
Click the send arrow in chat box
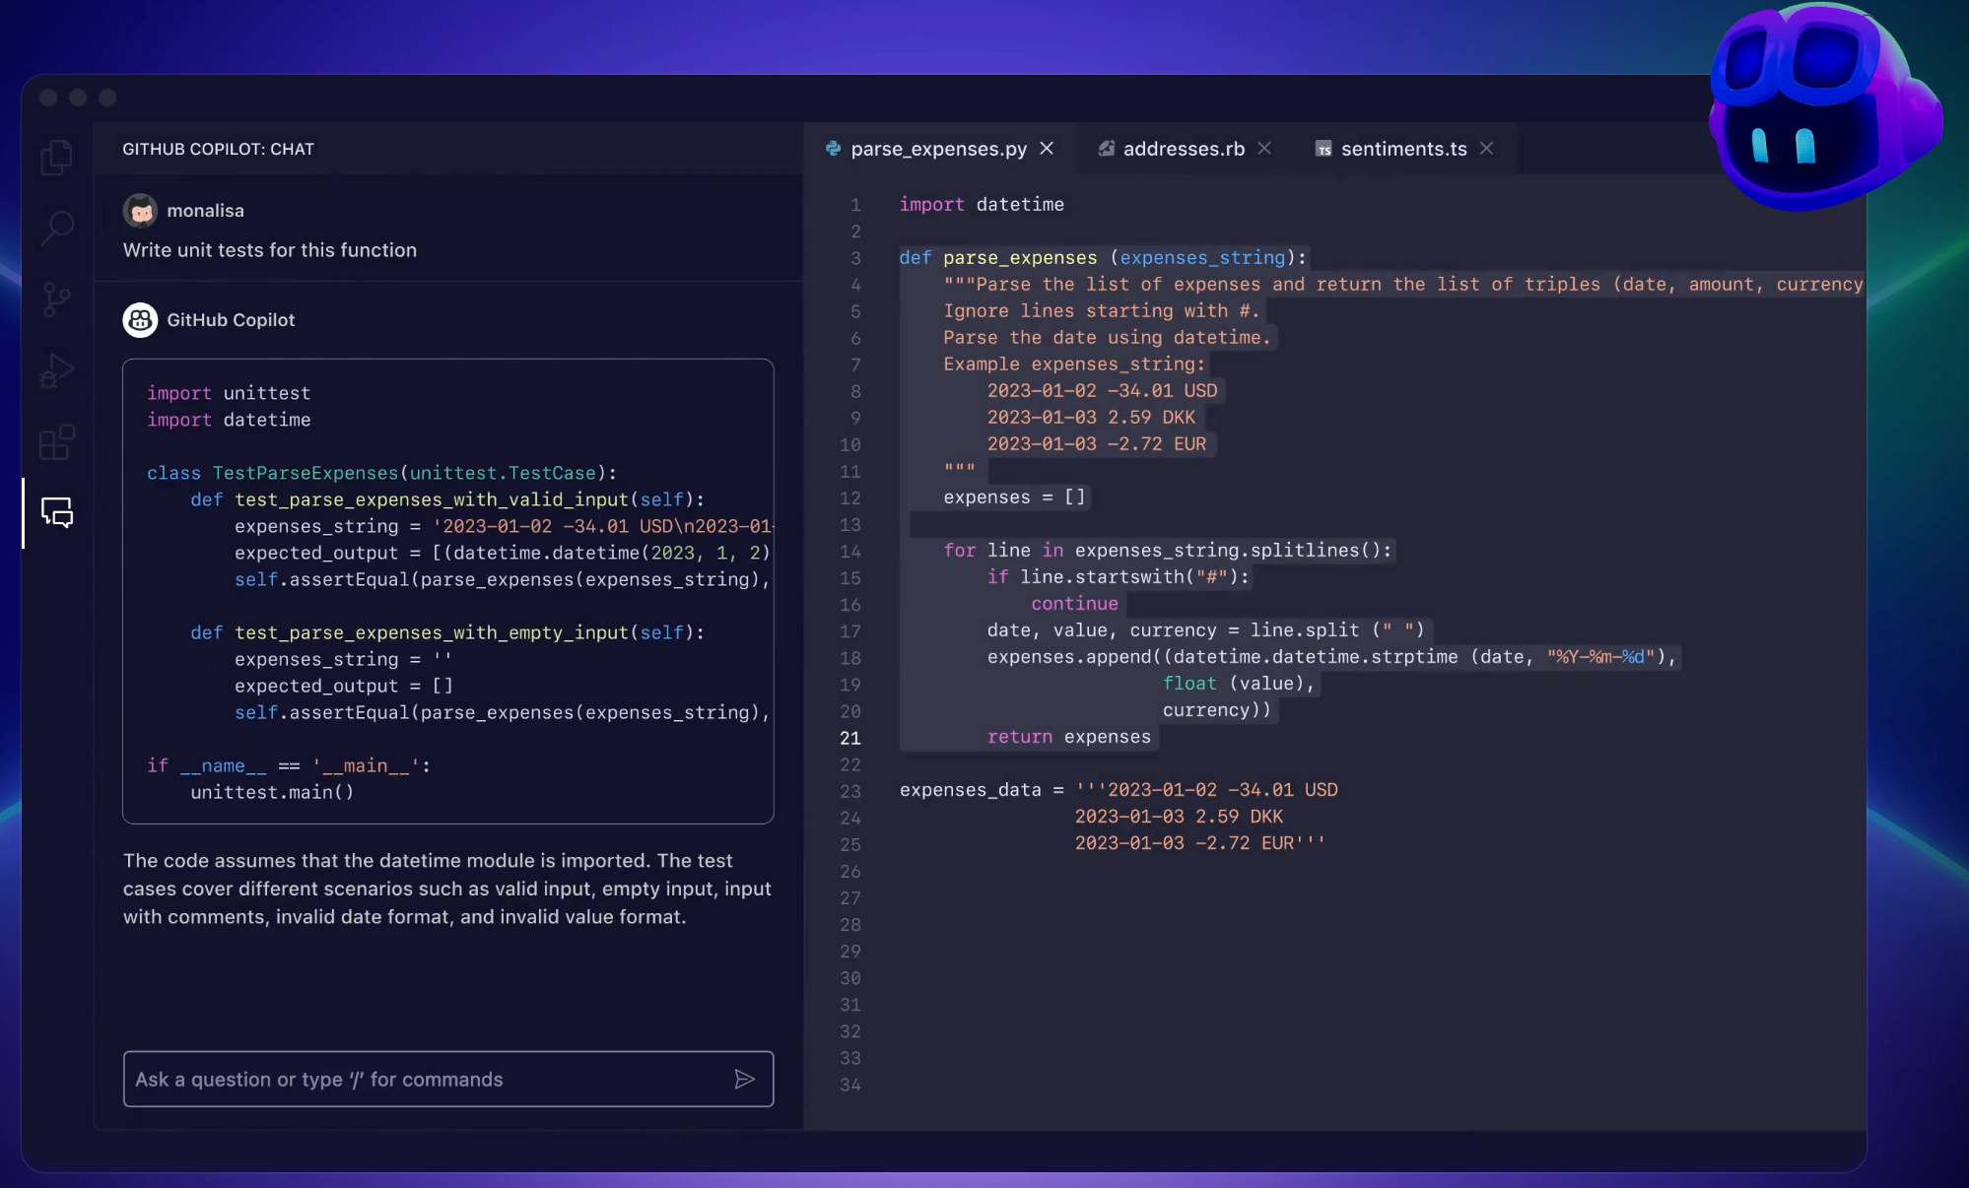coord(744,1080)
